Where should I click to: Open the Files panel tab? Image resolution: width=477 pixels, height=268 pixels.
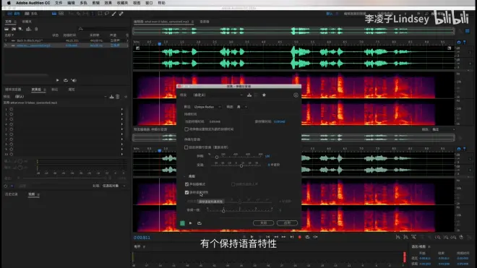point(8,22)
